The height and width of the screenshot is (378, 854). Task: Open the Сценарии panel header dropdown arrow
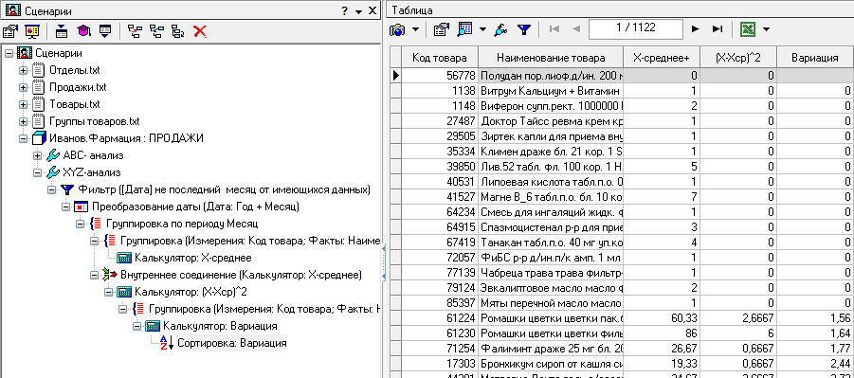(358, 11)
